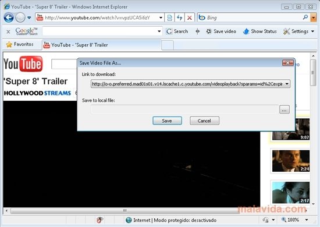Image resolution: width=320 pixels, height=227 pixels.
Task: Click the popup blocker status bar icon
Action: [99, 220]
